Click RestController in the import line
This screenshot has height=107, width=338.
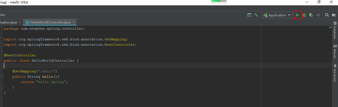[120, 45]
